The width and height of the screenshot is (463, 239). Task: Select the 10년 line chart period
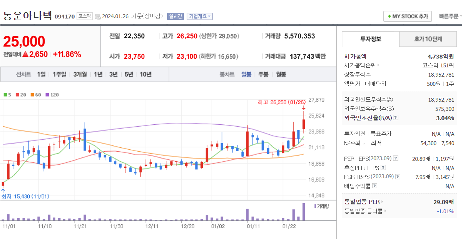(x=145, y=75)
